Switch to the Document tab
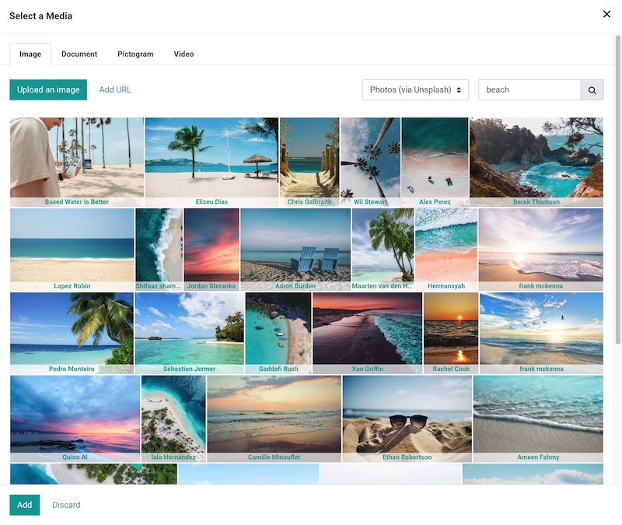The width and height of the screenshot is (622, 525). 81,54
